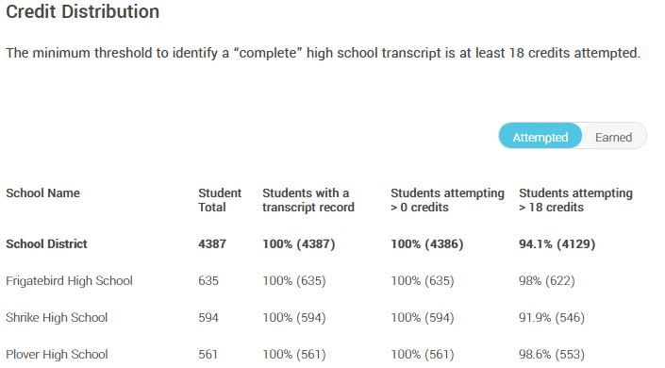Select the 98% (622) Frigatebird cell
Viewport: 665px width, 368px height.
click(547, 281)
